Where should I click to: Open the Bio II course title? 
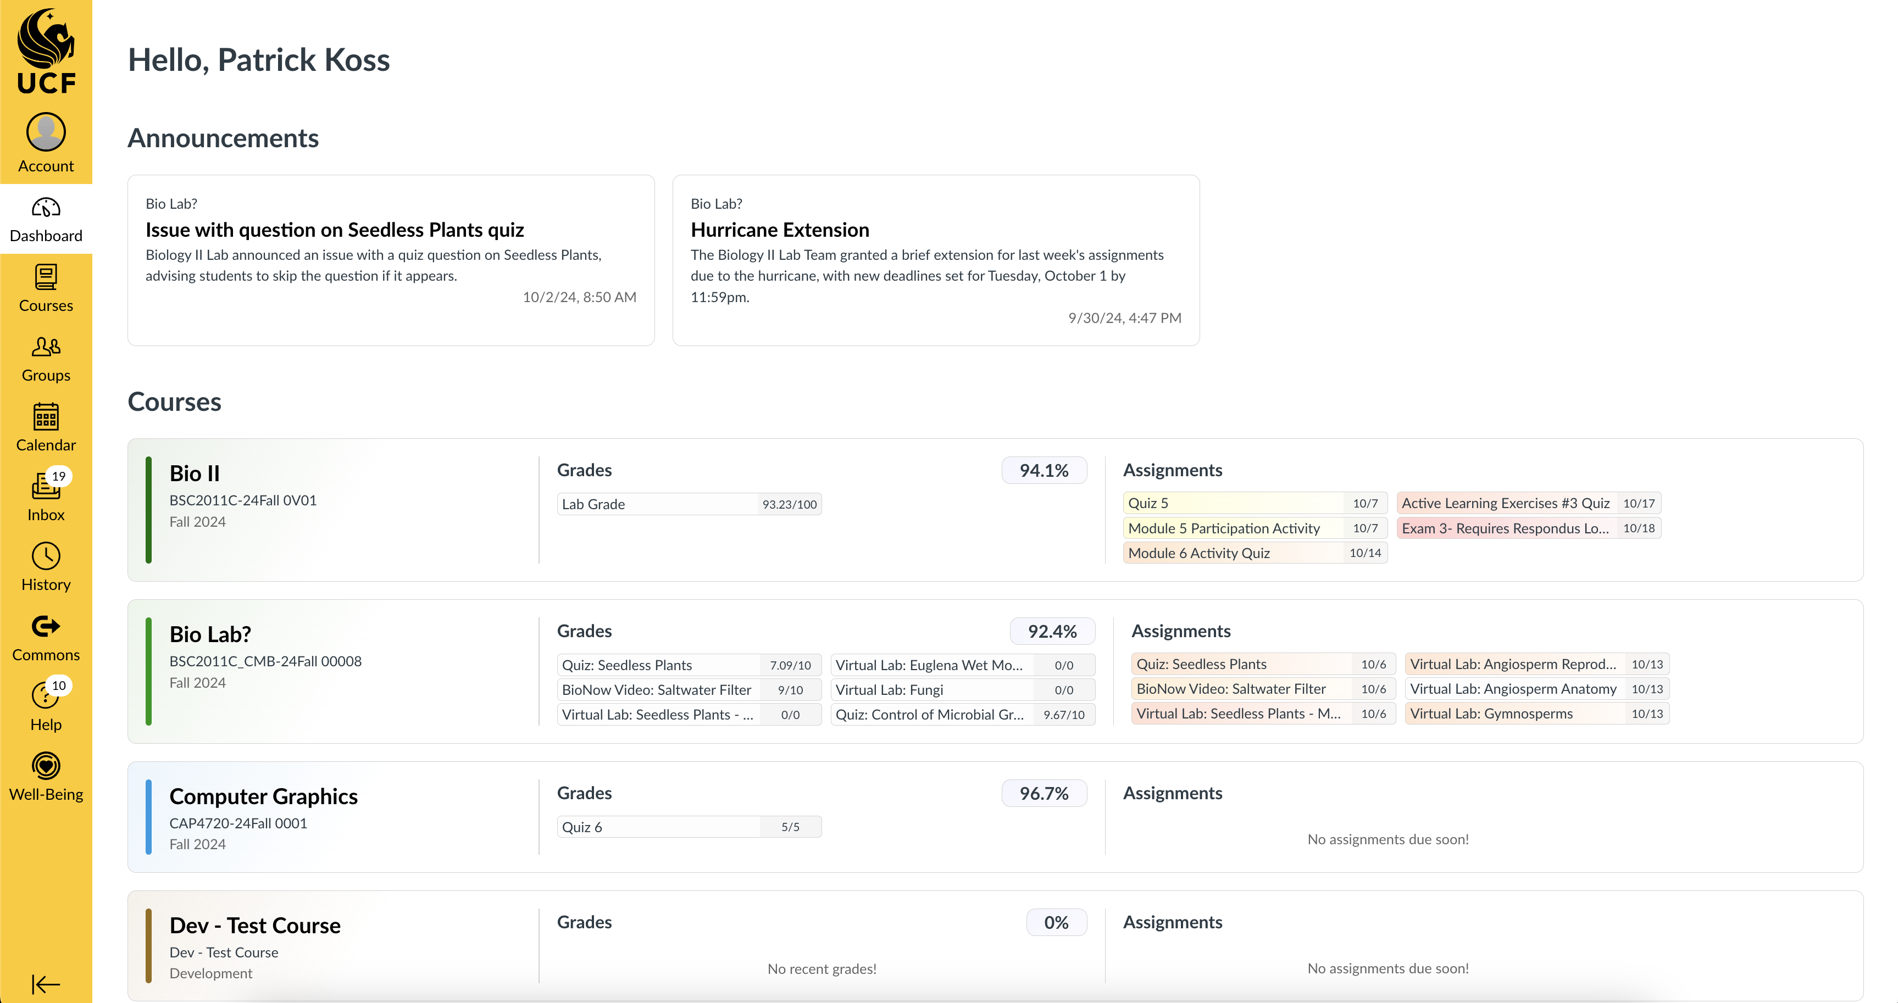point(195,473)
